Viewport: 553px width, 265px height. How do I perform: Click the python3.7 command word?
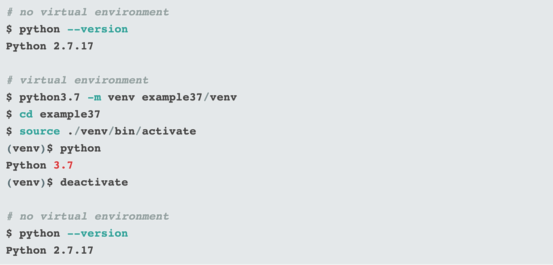click(x=50, y=97)
